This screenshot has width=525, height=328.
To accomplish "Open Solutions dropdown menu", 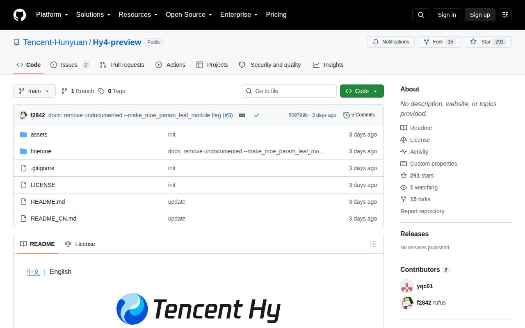I will 93,15.
